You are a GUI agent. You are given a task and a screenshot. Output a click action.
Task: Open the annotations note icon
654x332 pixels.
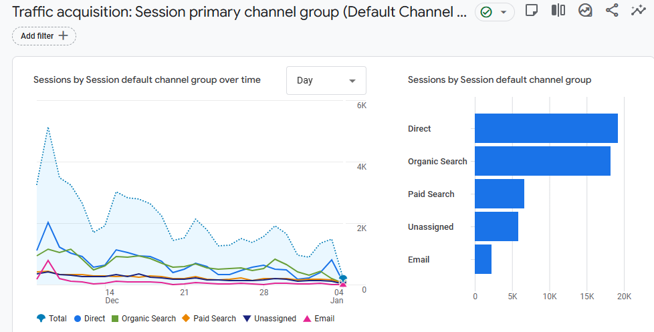(x=532, y=11)
